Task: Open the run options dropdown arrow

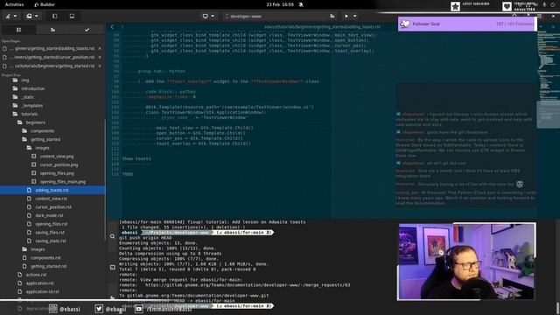Action: coord(354,16)
